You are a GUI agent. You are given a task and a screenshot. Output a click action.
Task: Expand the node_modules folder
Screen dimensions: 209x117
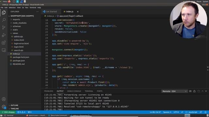pyautogui.click(x=20, y=23)
